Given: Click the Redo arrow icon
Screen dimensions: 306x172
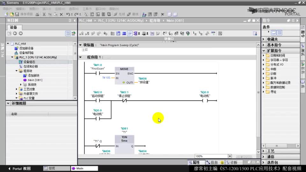Looking at the screenshot, I should [76, 14].
